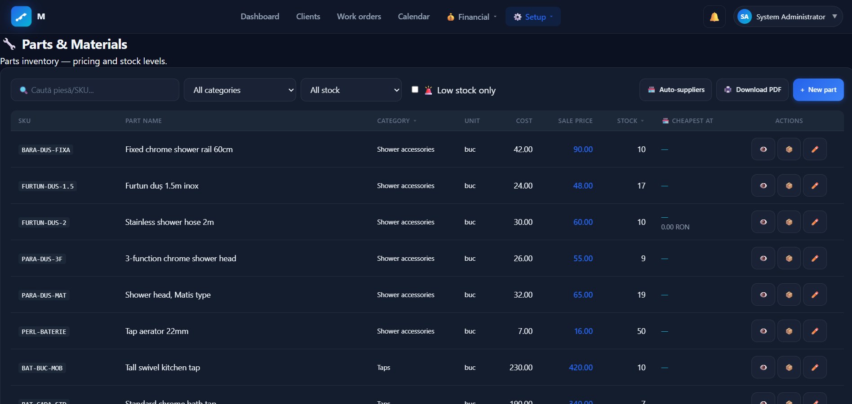Click the BARA-DUS-FIXA SKU tag
The width and height of the screenshot is (852, 404).
tap(46, 149)
